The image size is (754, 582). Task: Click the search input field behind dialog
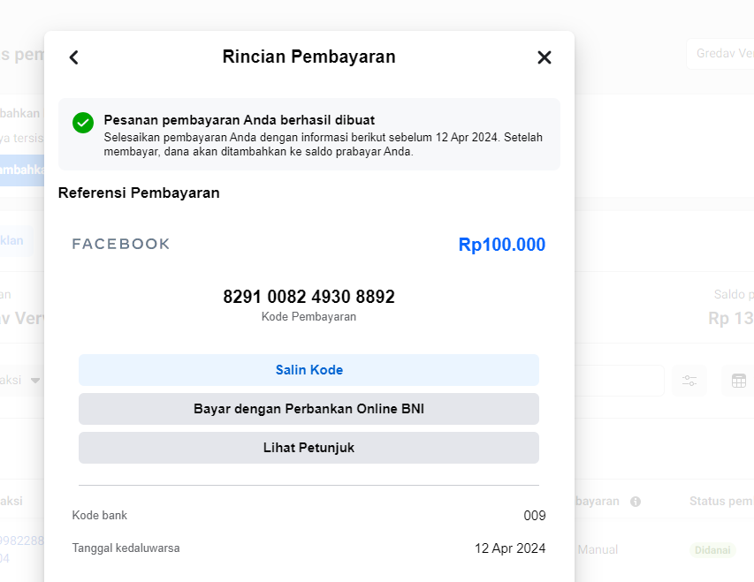(x=619, y=381)
